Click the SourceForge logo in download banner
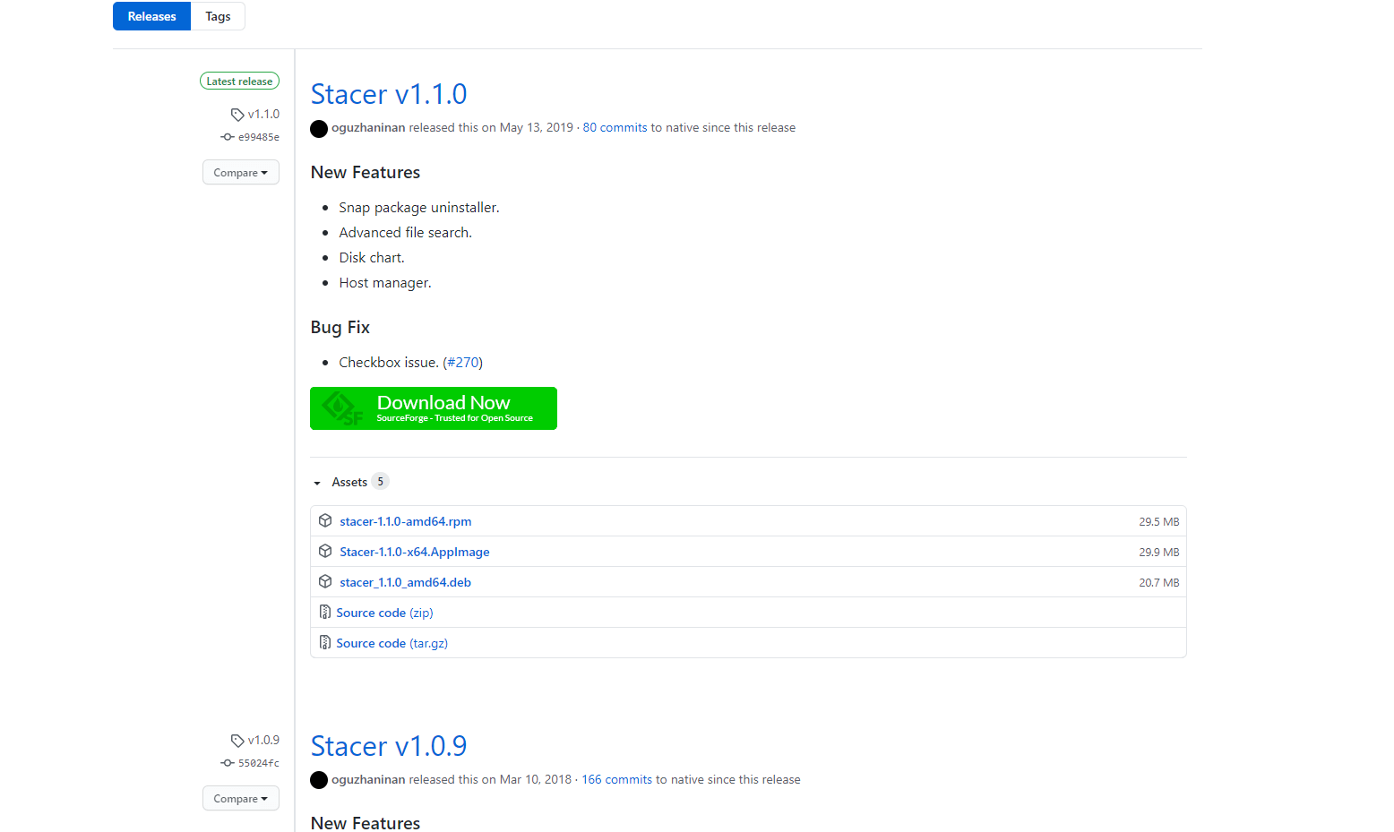 pyautogui.click(x=342, y=408)
